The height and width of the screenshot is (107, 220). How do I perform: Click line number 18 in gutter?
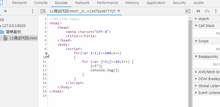[x=44, y=91]
